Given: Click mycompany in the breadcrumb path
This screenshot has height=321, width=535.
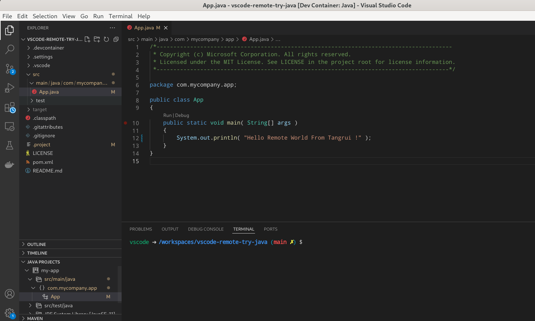Looking at the screenshot, I should click(205, 39).
